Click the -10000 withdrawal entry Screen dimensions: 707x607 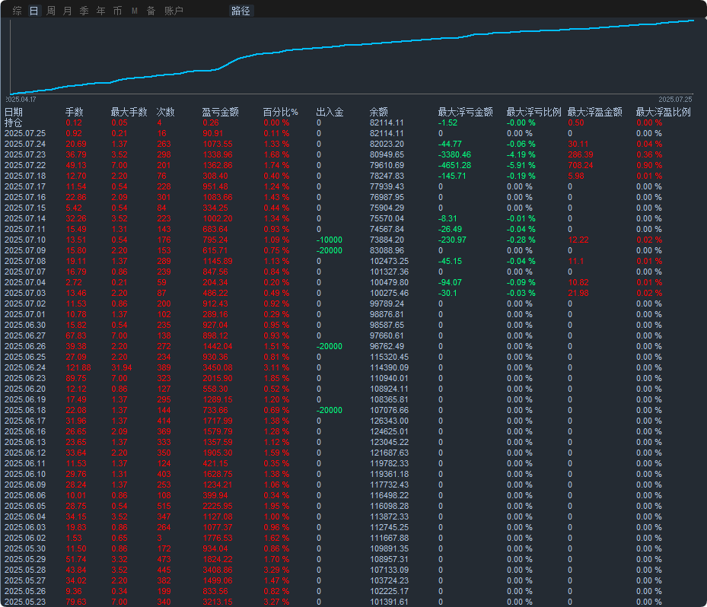(x=330, y=240)
